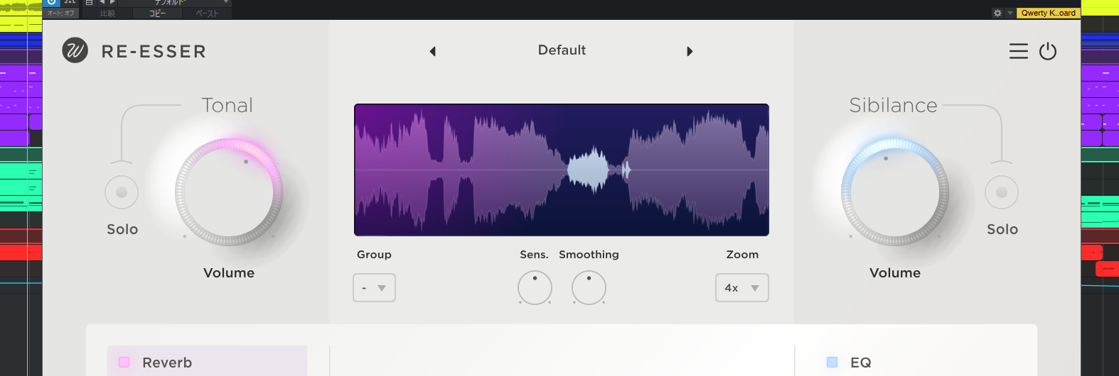
Task: Select the Reverb tab
Action: click(x=206, y=362)
